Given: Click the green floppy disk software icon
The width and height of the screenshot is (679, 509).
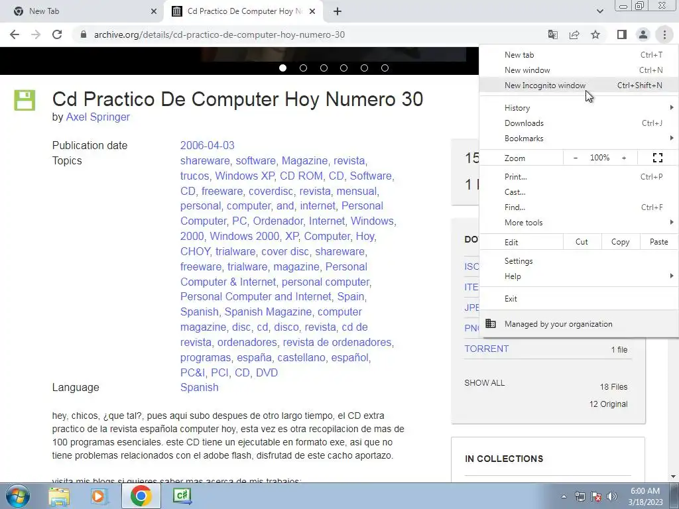Looking at the screenshot, I should 25,101.
